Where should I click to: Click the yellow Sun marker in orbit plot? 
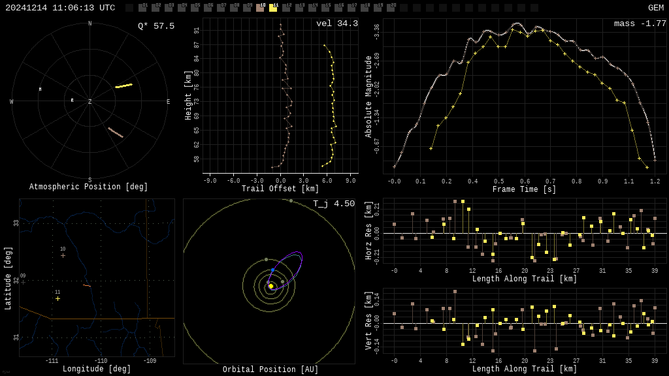[x=270, y=286]
